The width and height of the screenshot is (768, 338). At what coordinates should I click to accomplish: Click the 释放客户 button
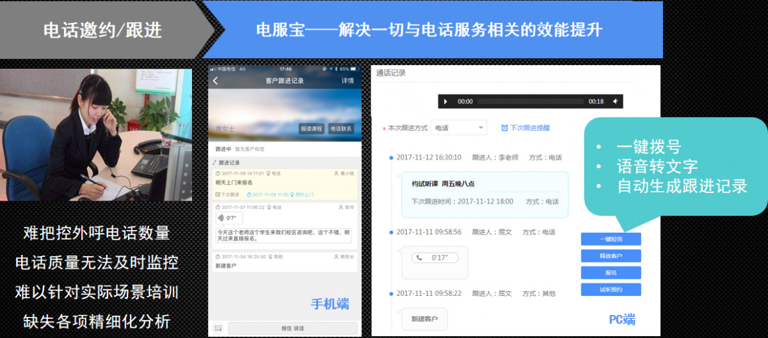pyautogui.click(x=611, y=256)
